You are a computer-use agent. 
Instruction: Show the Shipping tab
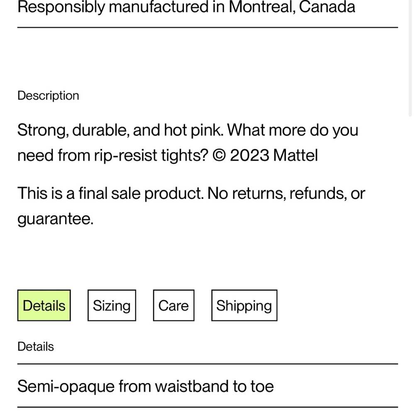pos(244,305)
